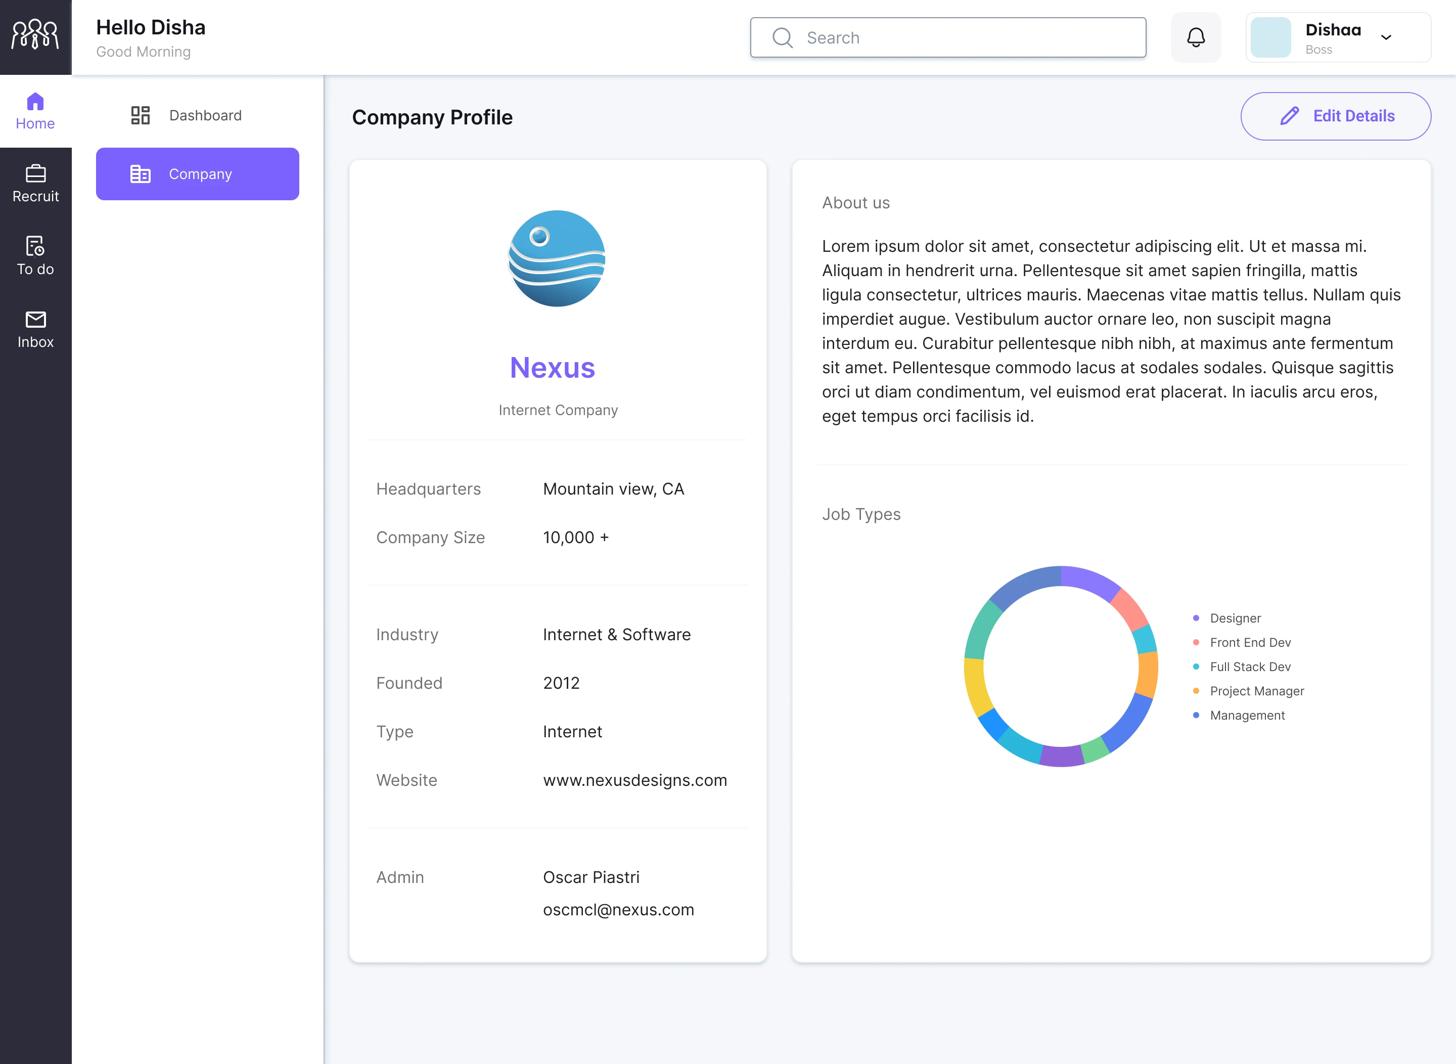The image size is (1456, 1064).
Task: Switch to the Company tab
Action: coord(197,173)
